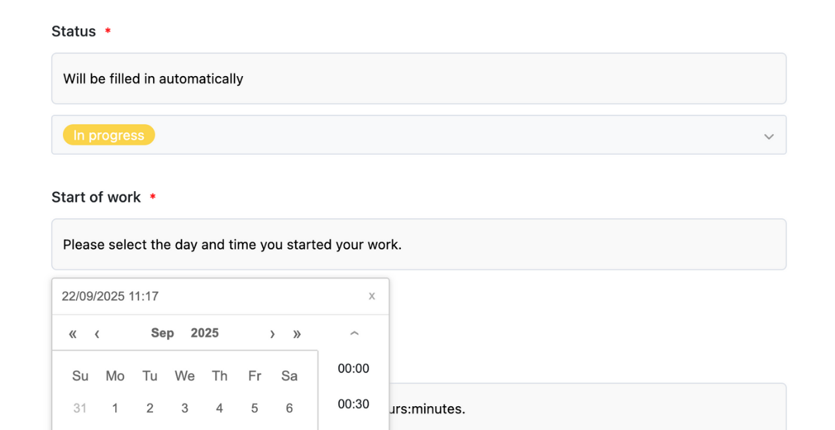Click the yellow In progress tag

click(109, 135)
